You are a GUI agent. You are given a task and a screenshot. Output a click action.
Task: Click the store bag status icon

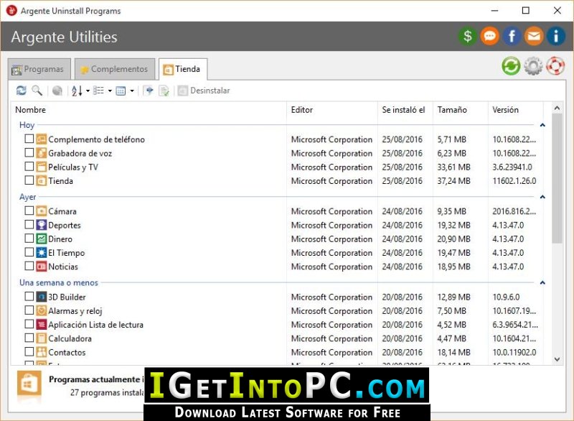29,384
